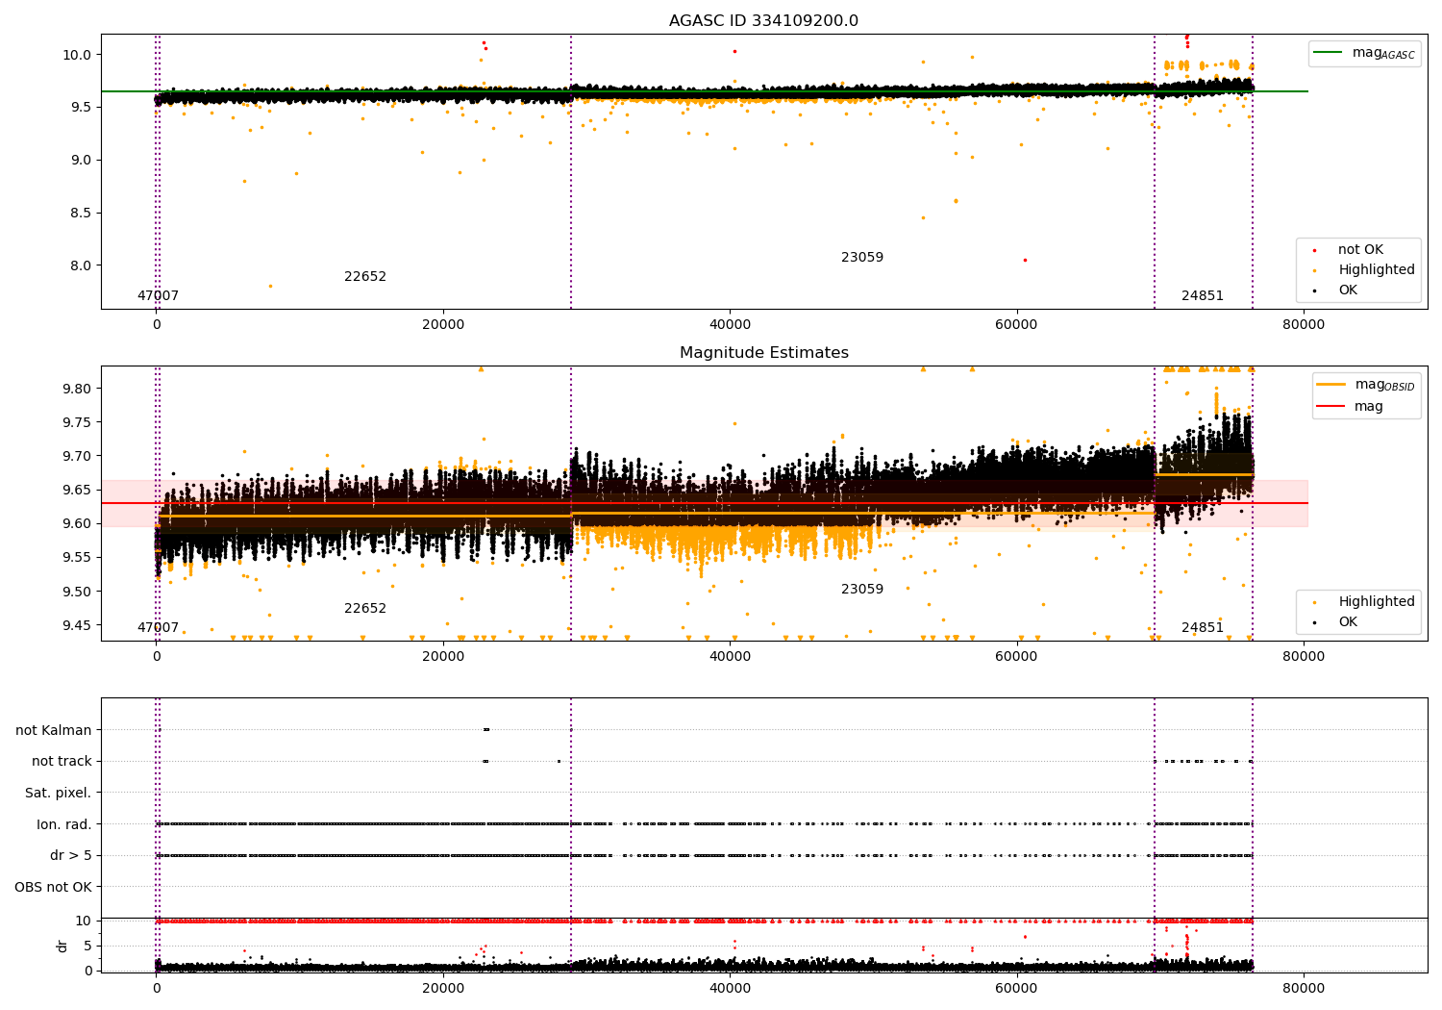Viewport: 1442px width, 1010px height.
Task: Click the 8.5 y-axis tick label
Action: [81, 214]
